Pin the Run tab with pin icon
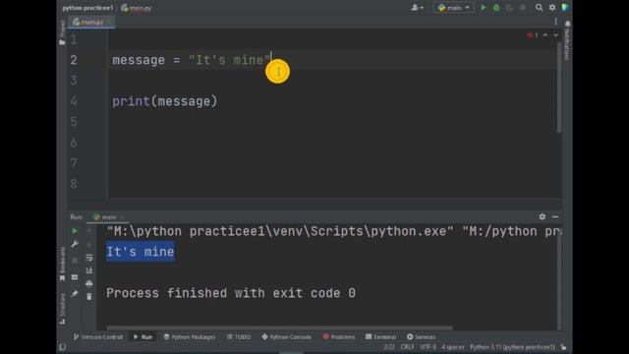Image resolution: width=629 pixels, height=354 pixels. click(75, 294)
